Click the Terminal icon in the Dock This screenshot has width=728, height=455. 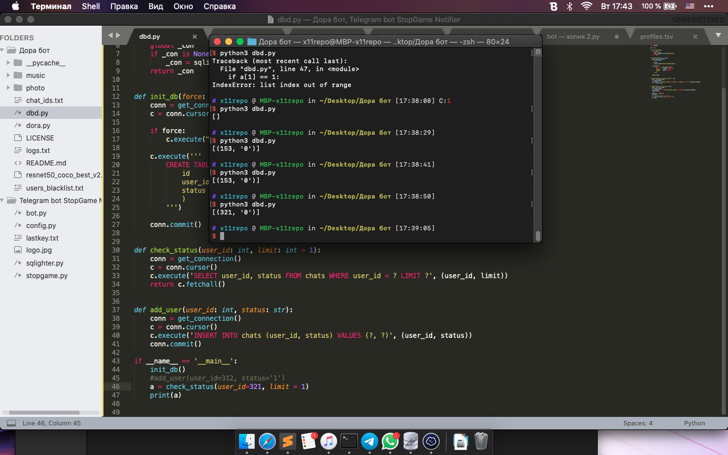point(349,441)
